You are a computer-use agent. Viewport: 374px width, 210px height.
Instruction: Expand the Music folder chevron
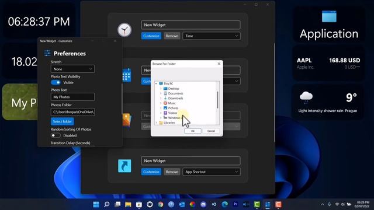(x=161, y=103)
